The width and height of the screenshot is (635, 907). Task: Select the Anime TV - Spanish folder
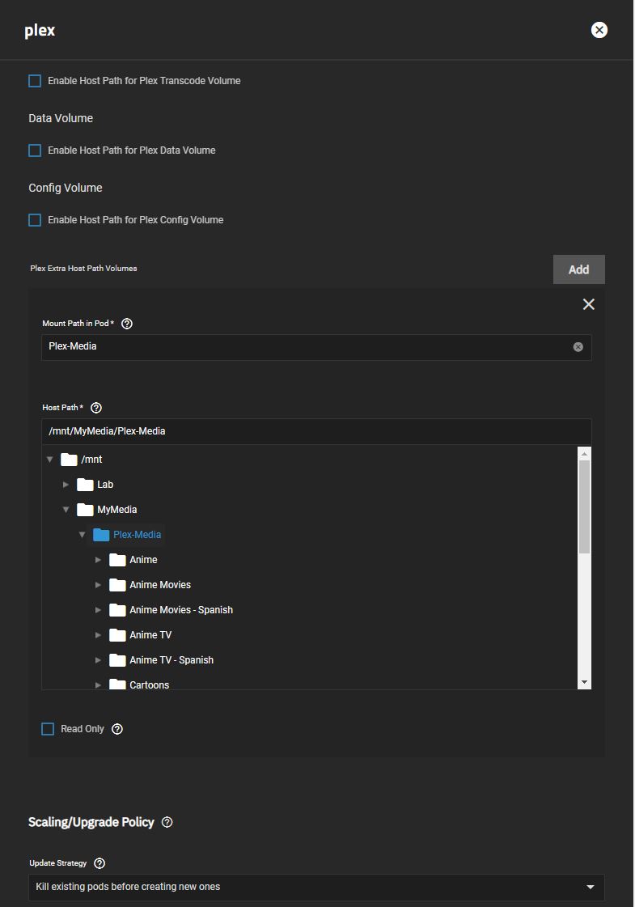pyautogui.click(x=171, y=660)
